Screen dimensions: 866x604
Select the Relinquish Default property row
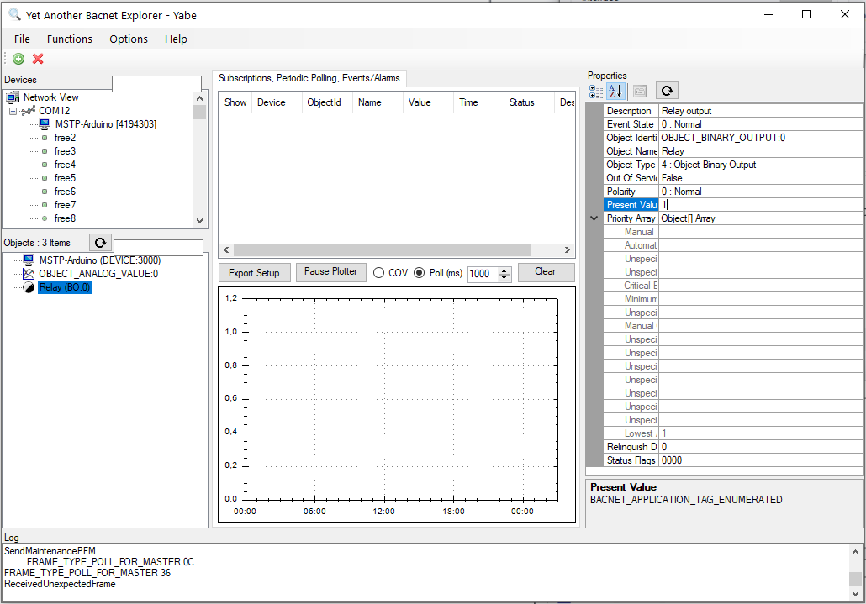733,447
